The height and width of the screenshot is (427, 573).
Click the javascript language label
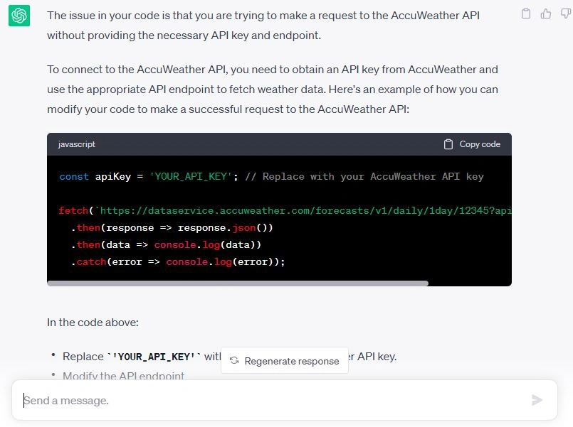pos(76,144)
